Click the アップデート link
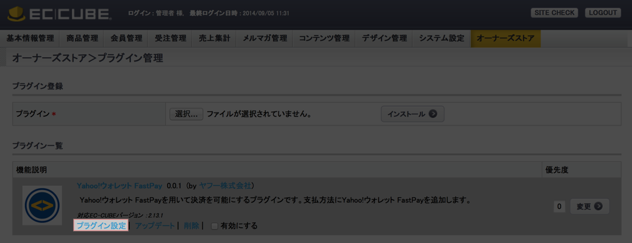The width and height of the screenshot is (632, 243). tap(155, 226)
